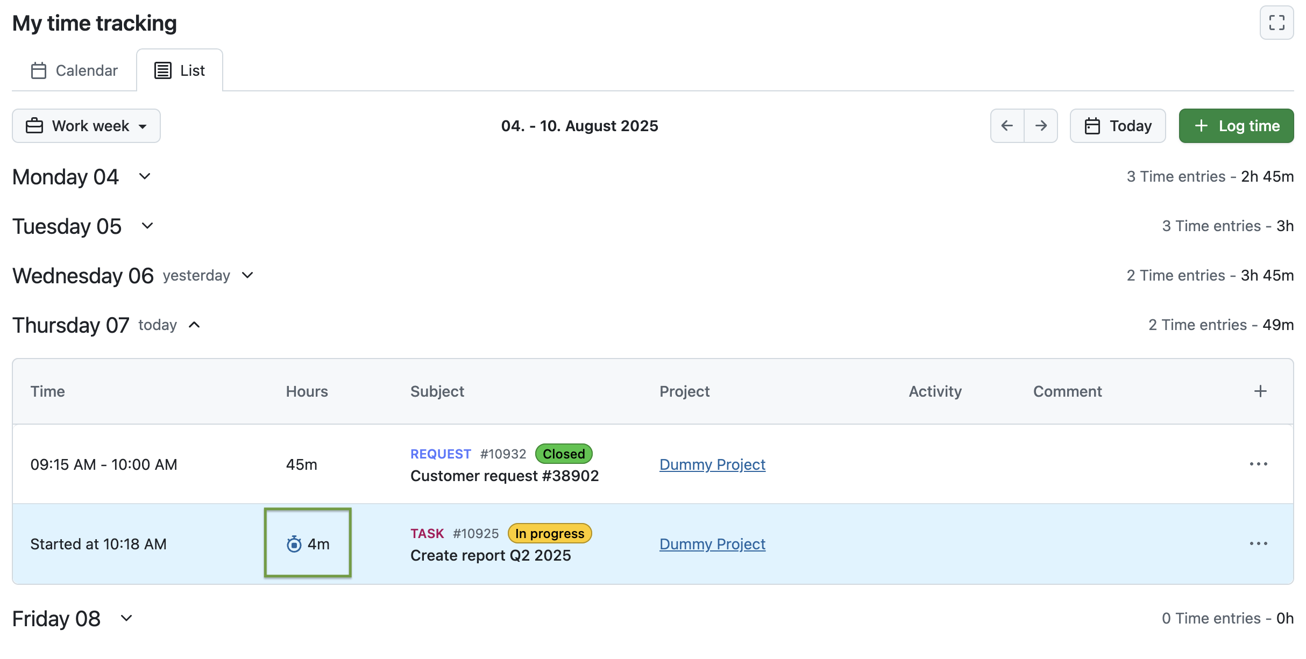Click the calendar icon inside the Today button
This screenshot has height=659, width=1306.
tap(1092, 125)
